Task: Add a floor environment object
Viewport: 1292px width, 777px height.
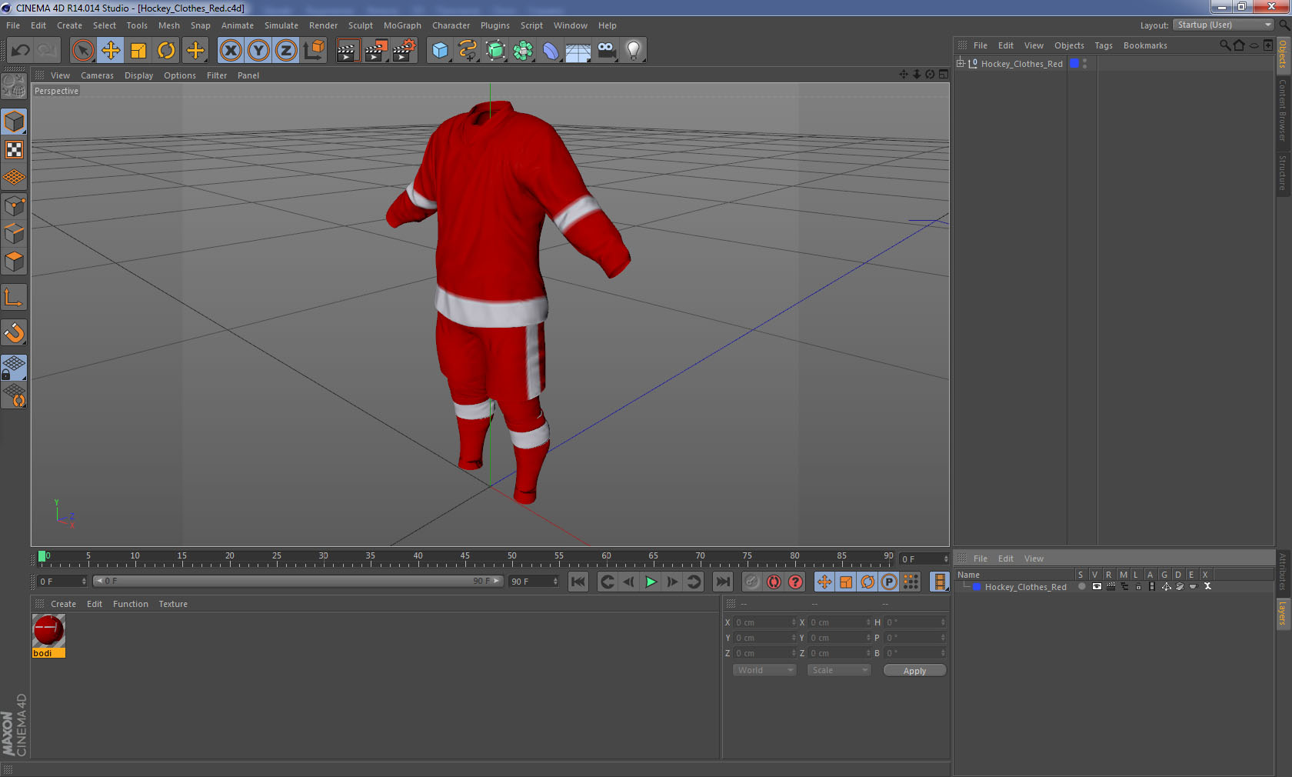Action: [578, 51]
